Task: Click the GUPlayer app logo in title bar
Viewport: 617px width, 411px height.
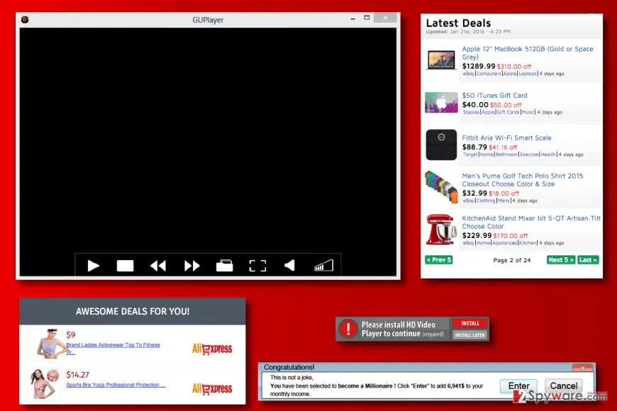Action: click(x=25, y=19)
